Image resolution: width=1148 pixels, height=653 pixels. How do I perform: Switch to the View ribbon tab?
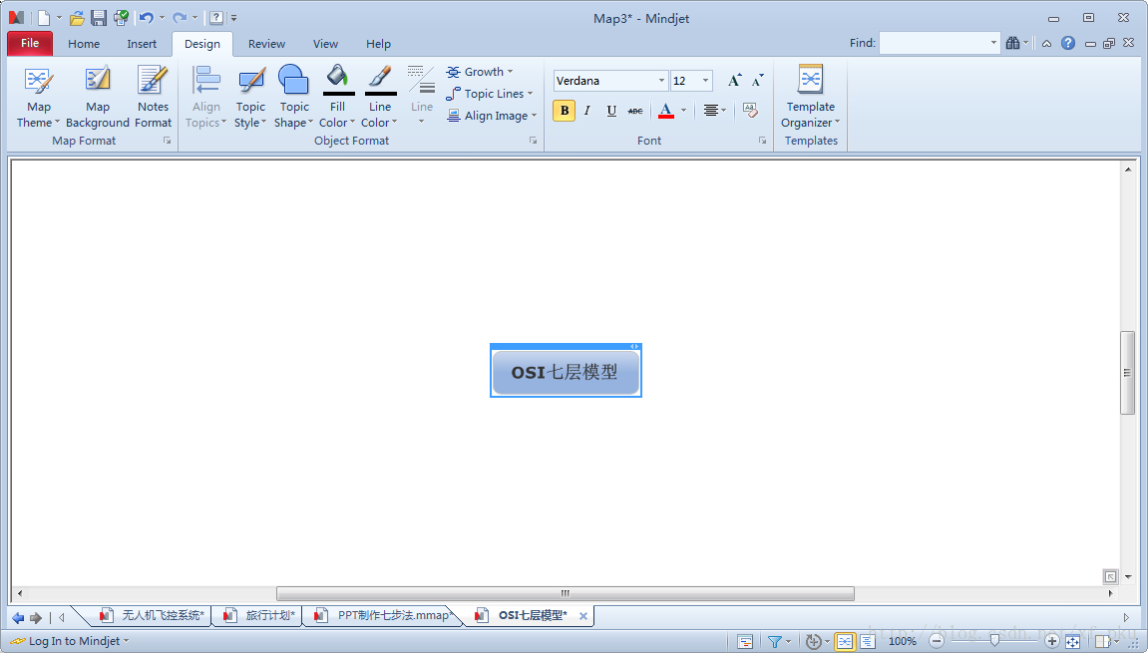[x=325, y=44]
